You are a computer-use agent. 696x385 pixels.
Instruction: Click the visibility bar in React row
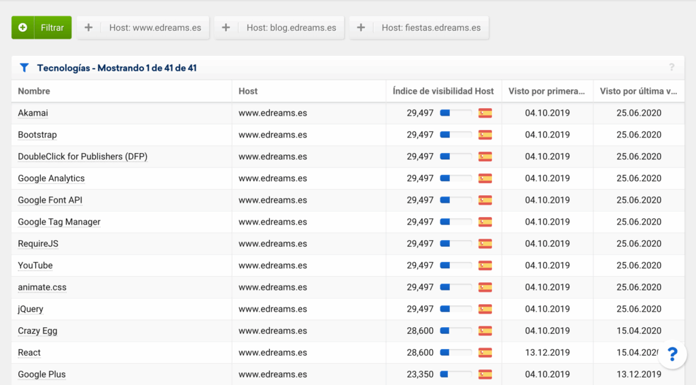click(456, 352)
